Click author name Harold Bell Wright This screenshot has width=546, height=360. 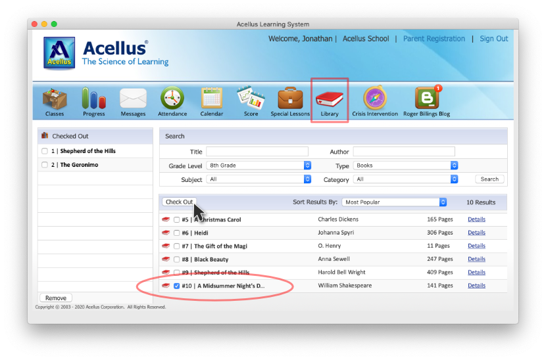click(341, 272)
